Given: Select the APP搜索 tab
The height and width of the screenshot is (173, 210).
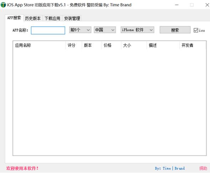Looking at the screenshot, I should coord(14,18).
